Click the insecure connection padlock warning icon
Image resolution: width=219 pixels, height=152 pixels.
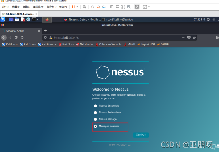[x=51, y=38]
